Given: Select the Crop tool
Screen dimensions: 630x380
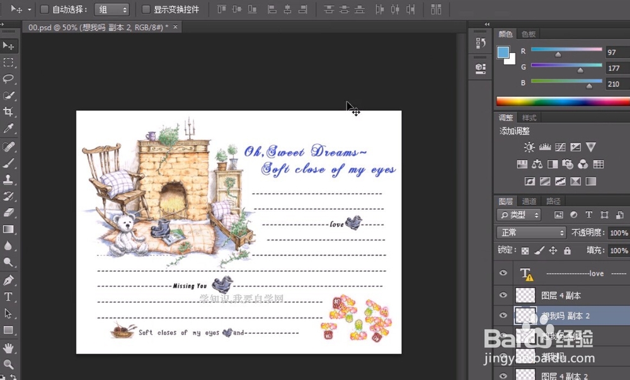Looking at the screenshot, I should [8, 111].
